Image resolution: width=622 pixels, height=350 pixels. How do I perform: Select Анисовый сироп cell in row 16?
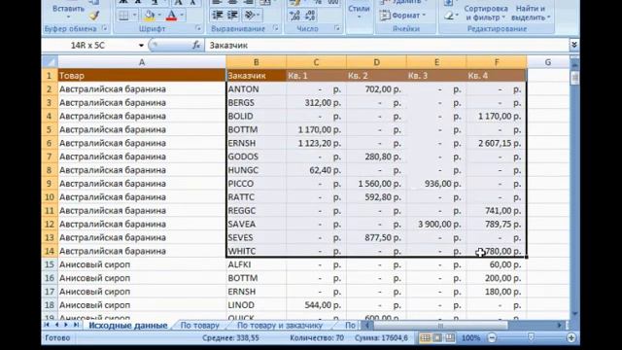(x=142, y=278)
